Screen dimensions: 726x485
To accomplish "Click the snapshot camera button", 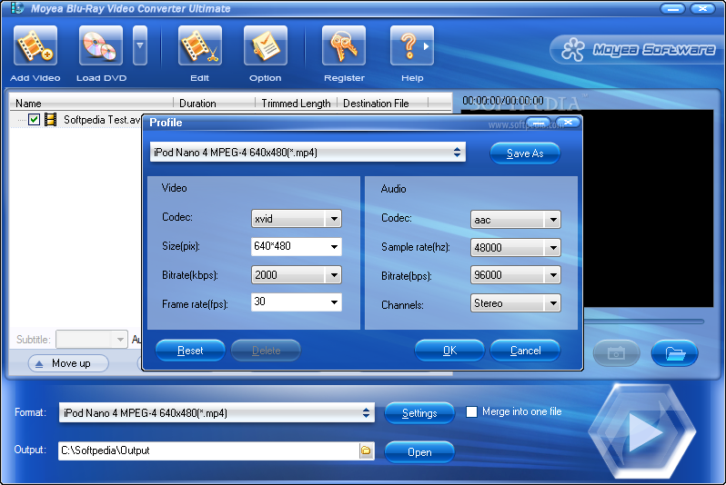I will tap(616, 353).
